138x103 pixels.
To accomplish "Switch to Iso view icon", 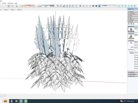I will click(57, 6).
